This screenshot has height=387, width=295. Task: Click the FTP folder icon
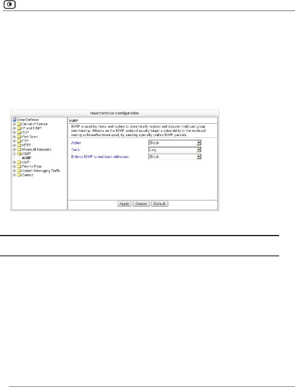tap(19, 141)
